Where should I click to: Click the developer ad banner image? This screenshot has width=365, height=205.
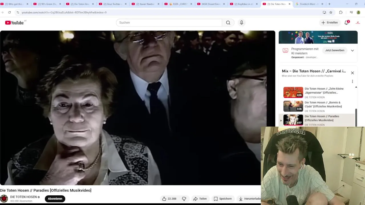point(318,37)
